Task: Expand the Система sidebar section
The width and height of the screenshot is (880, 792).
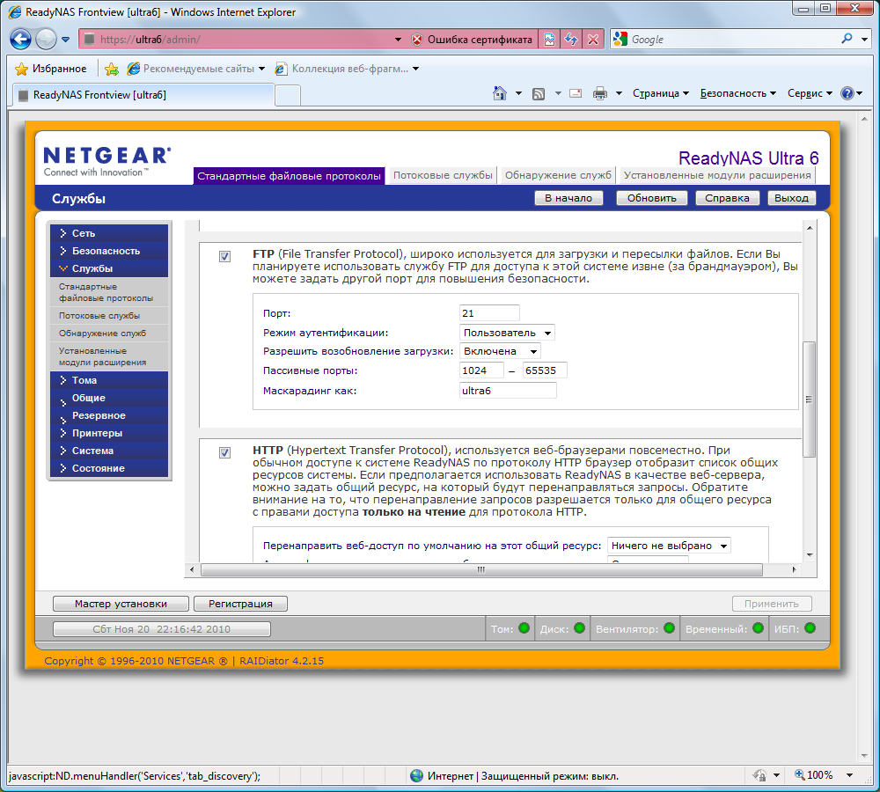Action: [109, 451]
